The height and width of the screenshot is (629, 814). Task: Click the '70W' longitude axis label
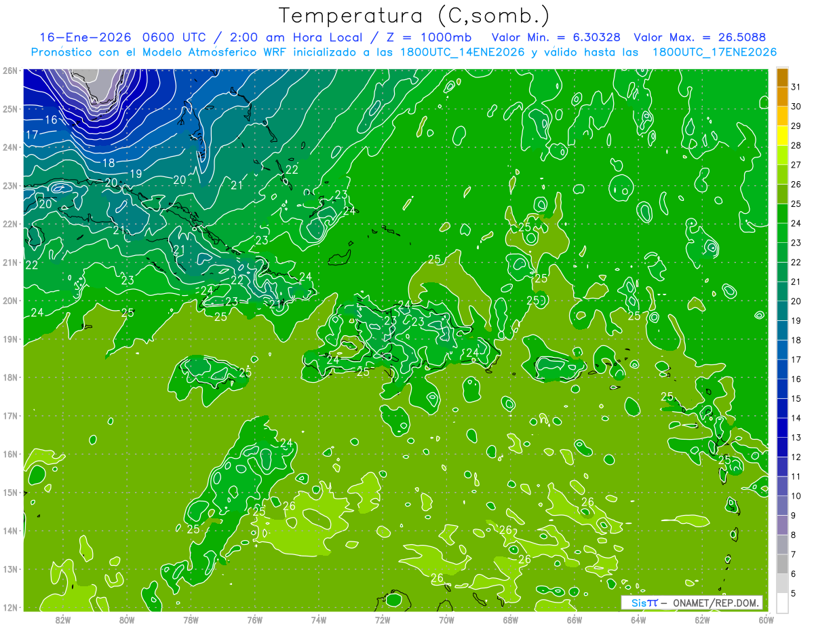pos(446,620)
